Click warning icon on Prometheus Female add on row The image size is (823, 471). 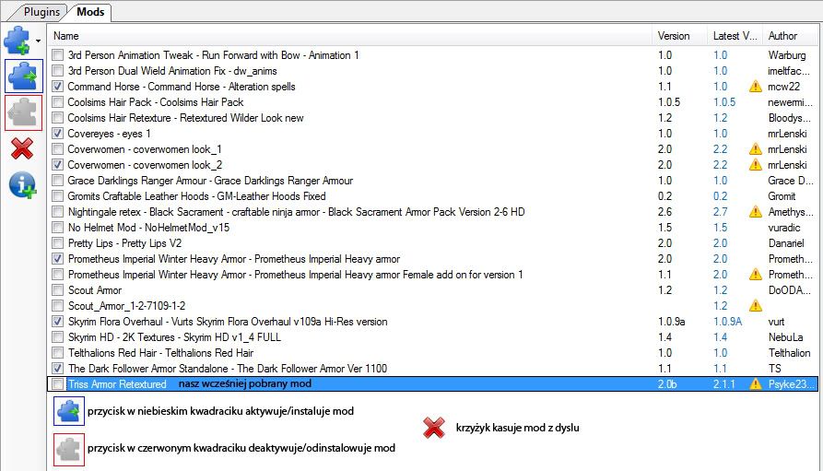click(x=756, y=275)
